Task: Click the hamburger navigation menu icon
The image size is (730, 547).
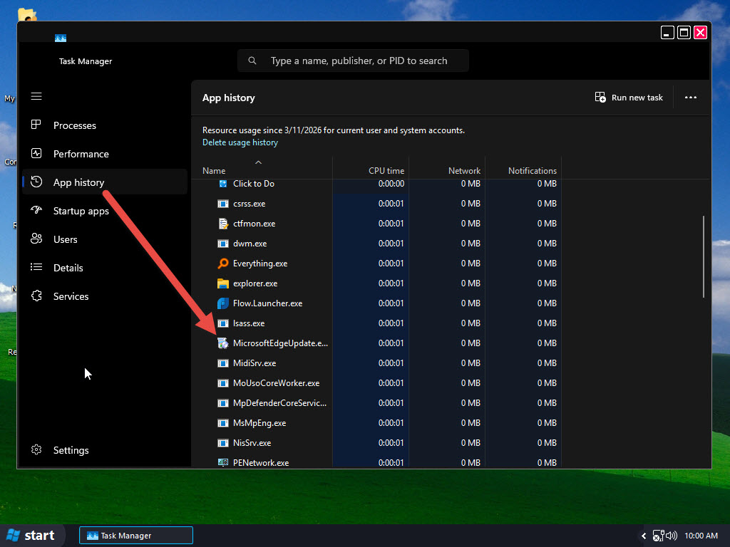Action: click(x=36, y=96)
